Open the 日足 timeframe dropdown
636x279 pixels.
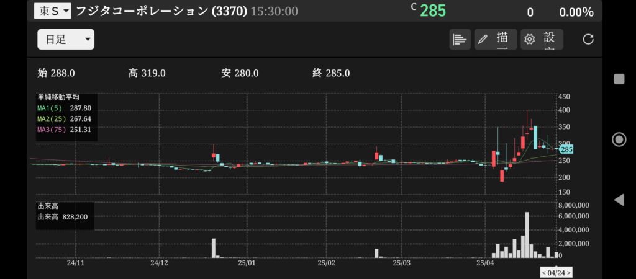click(66, 39)
